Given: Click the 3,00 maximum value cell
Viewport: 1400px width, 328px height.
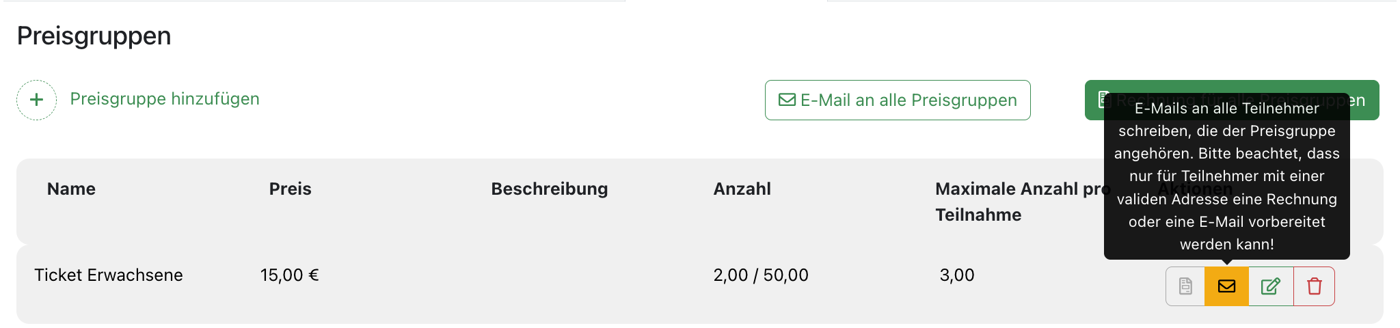Looking at the screenshot, I should (956, 275).
